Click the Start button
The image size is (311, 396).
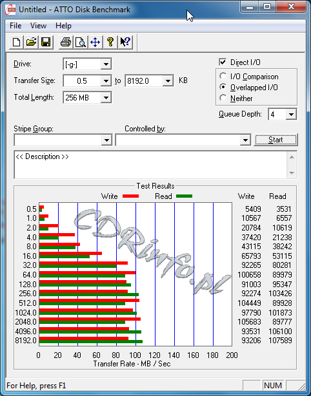coord(276,140)
